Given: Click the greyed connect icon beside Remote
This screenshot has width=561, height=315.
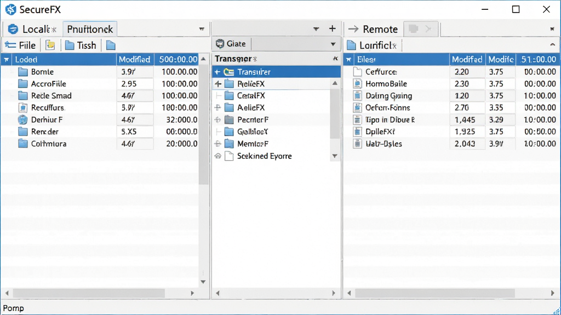Looking at the screenshot, I should pos(413,29).
